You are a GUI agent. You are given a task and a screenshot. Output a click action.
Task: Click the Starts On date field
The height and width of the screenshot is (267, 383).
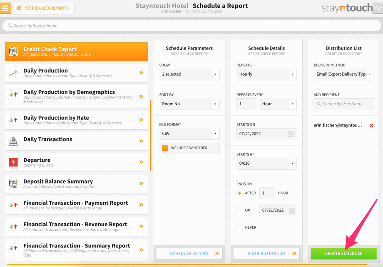point(266,134)
